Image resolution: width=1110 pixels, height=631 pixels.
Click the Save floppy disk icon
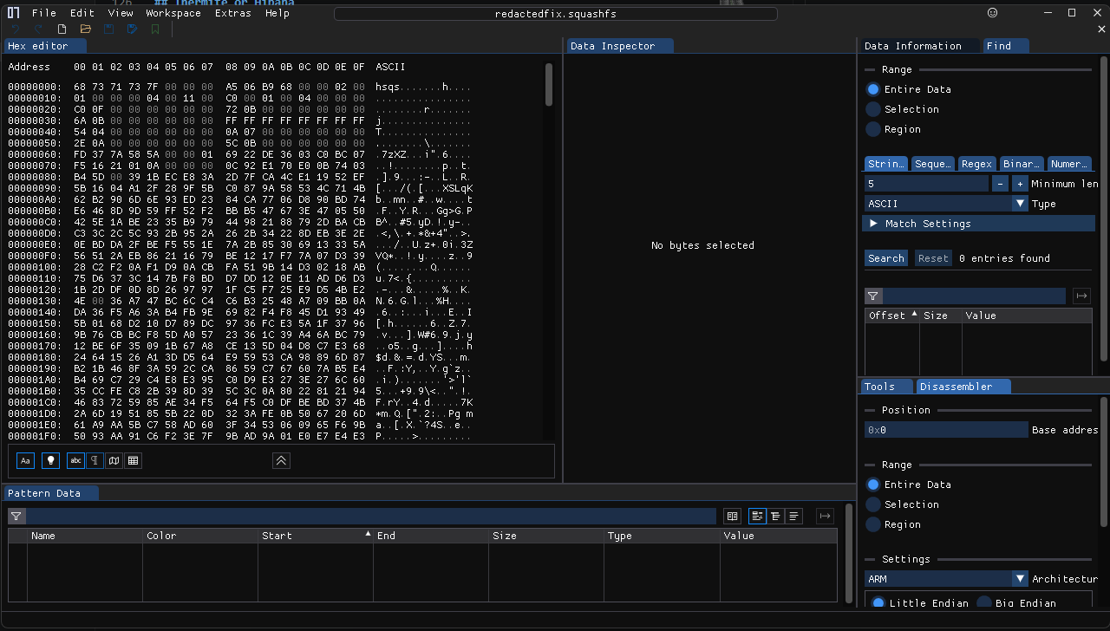[x=108, y=29]
